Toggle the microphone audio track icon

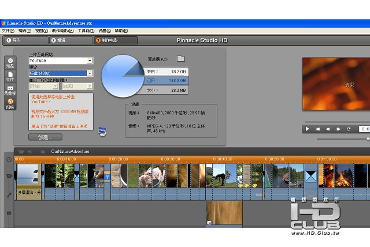pos(9,195)
